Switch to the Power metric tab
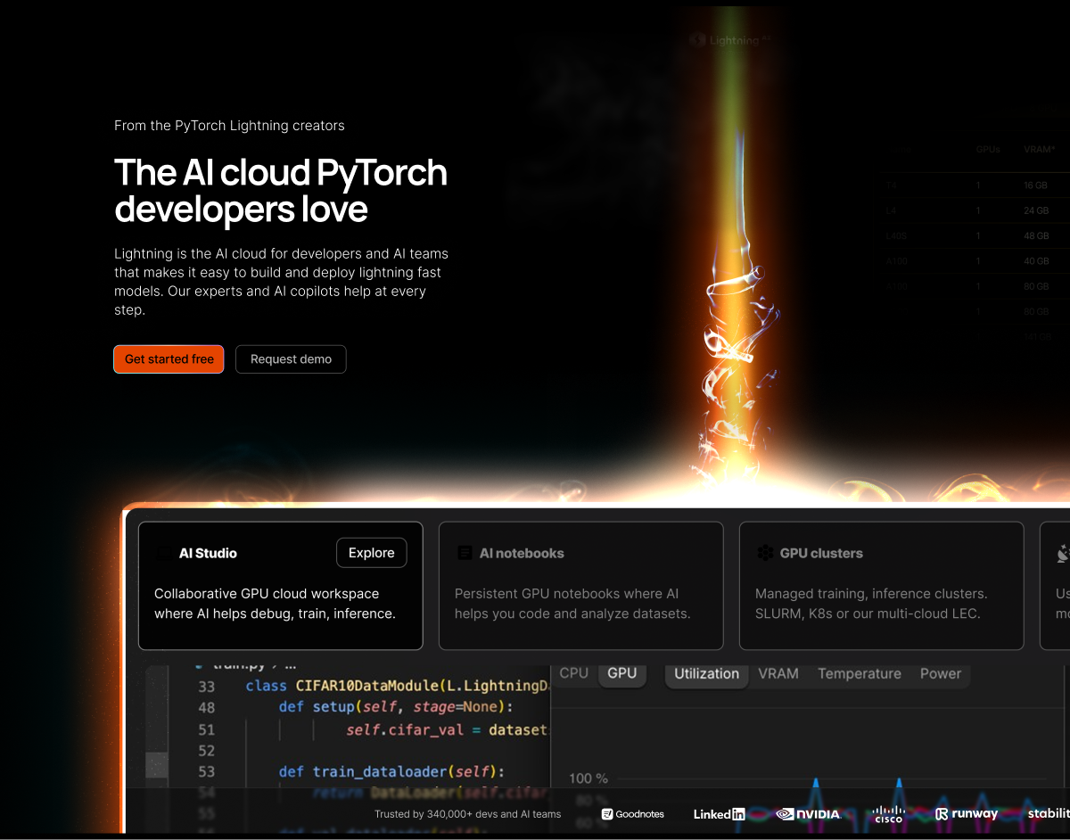The height and width of the screenshot is (840, 1070). point(941,674)
